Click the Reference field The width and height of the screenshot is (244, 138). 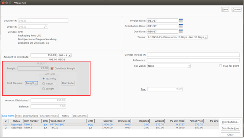[x=193, y=60]
